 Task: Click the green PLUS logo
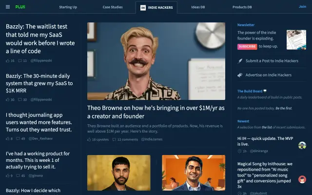(x=20, y=7)
